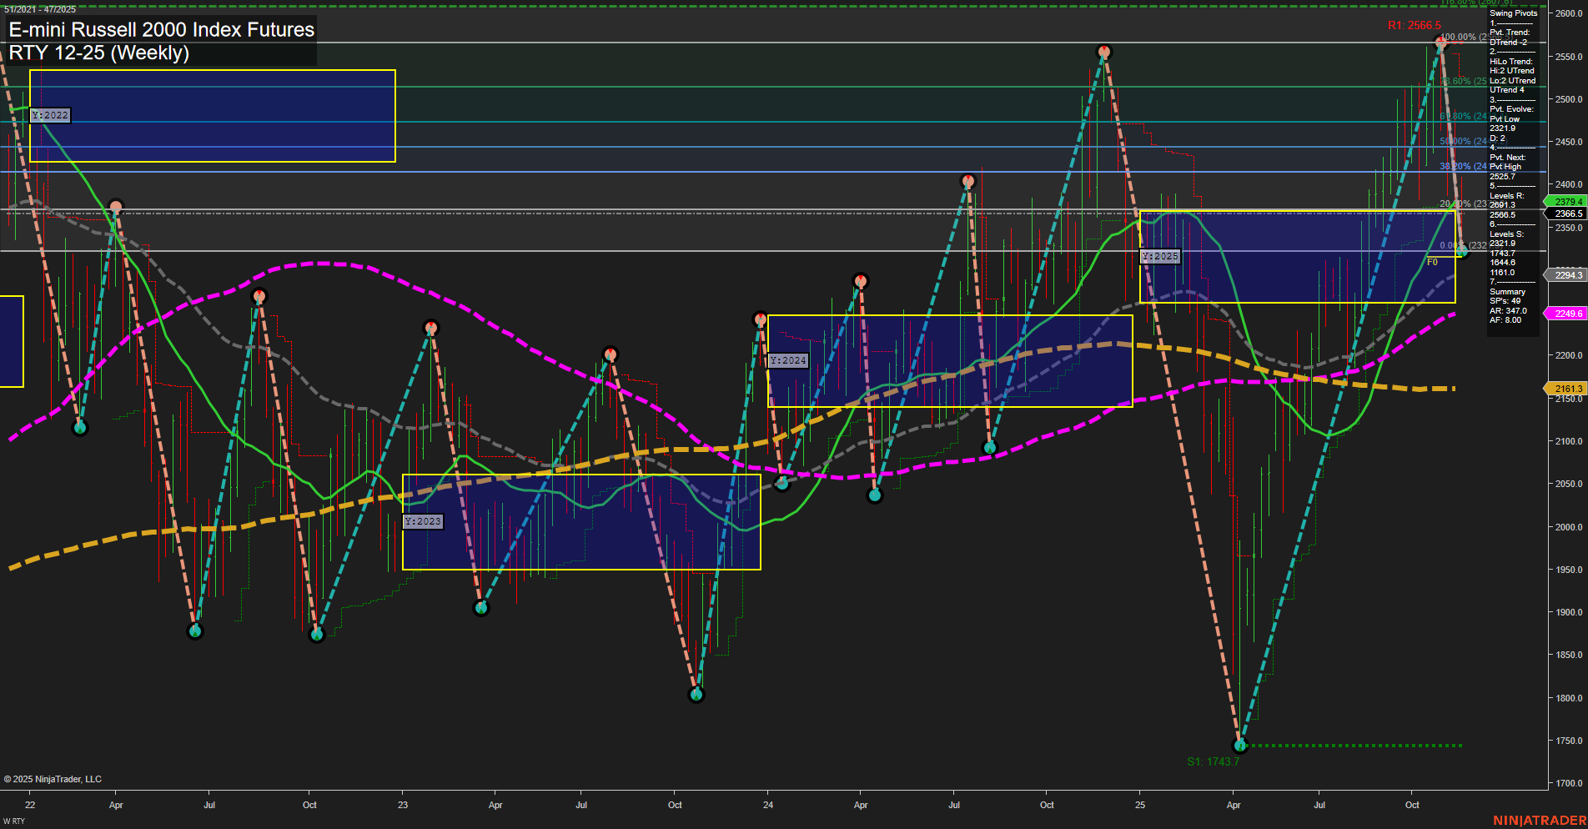Screen dimensions: 1588x829
Task: Select the W RTY tab at bottom left
Action: tap(13, 820)
